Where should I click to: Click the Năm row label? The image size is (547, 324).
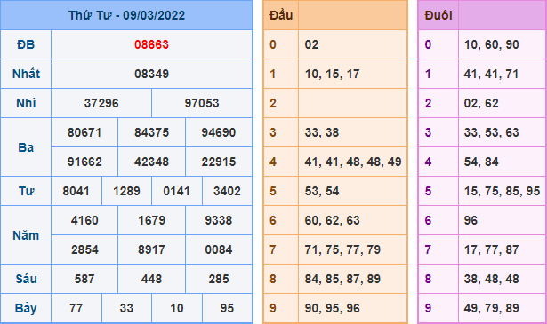click(26, 235)
